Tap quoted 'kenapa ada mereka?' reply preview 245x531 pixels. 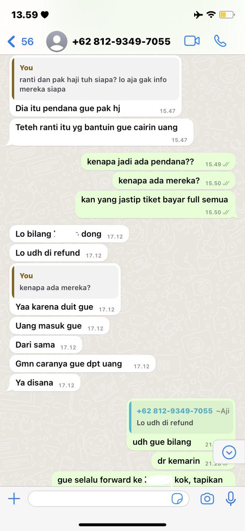(65, 282)
